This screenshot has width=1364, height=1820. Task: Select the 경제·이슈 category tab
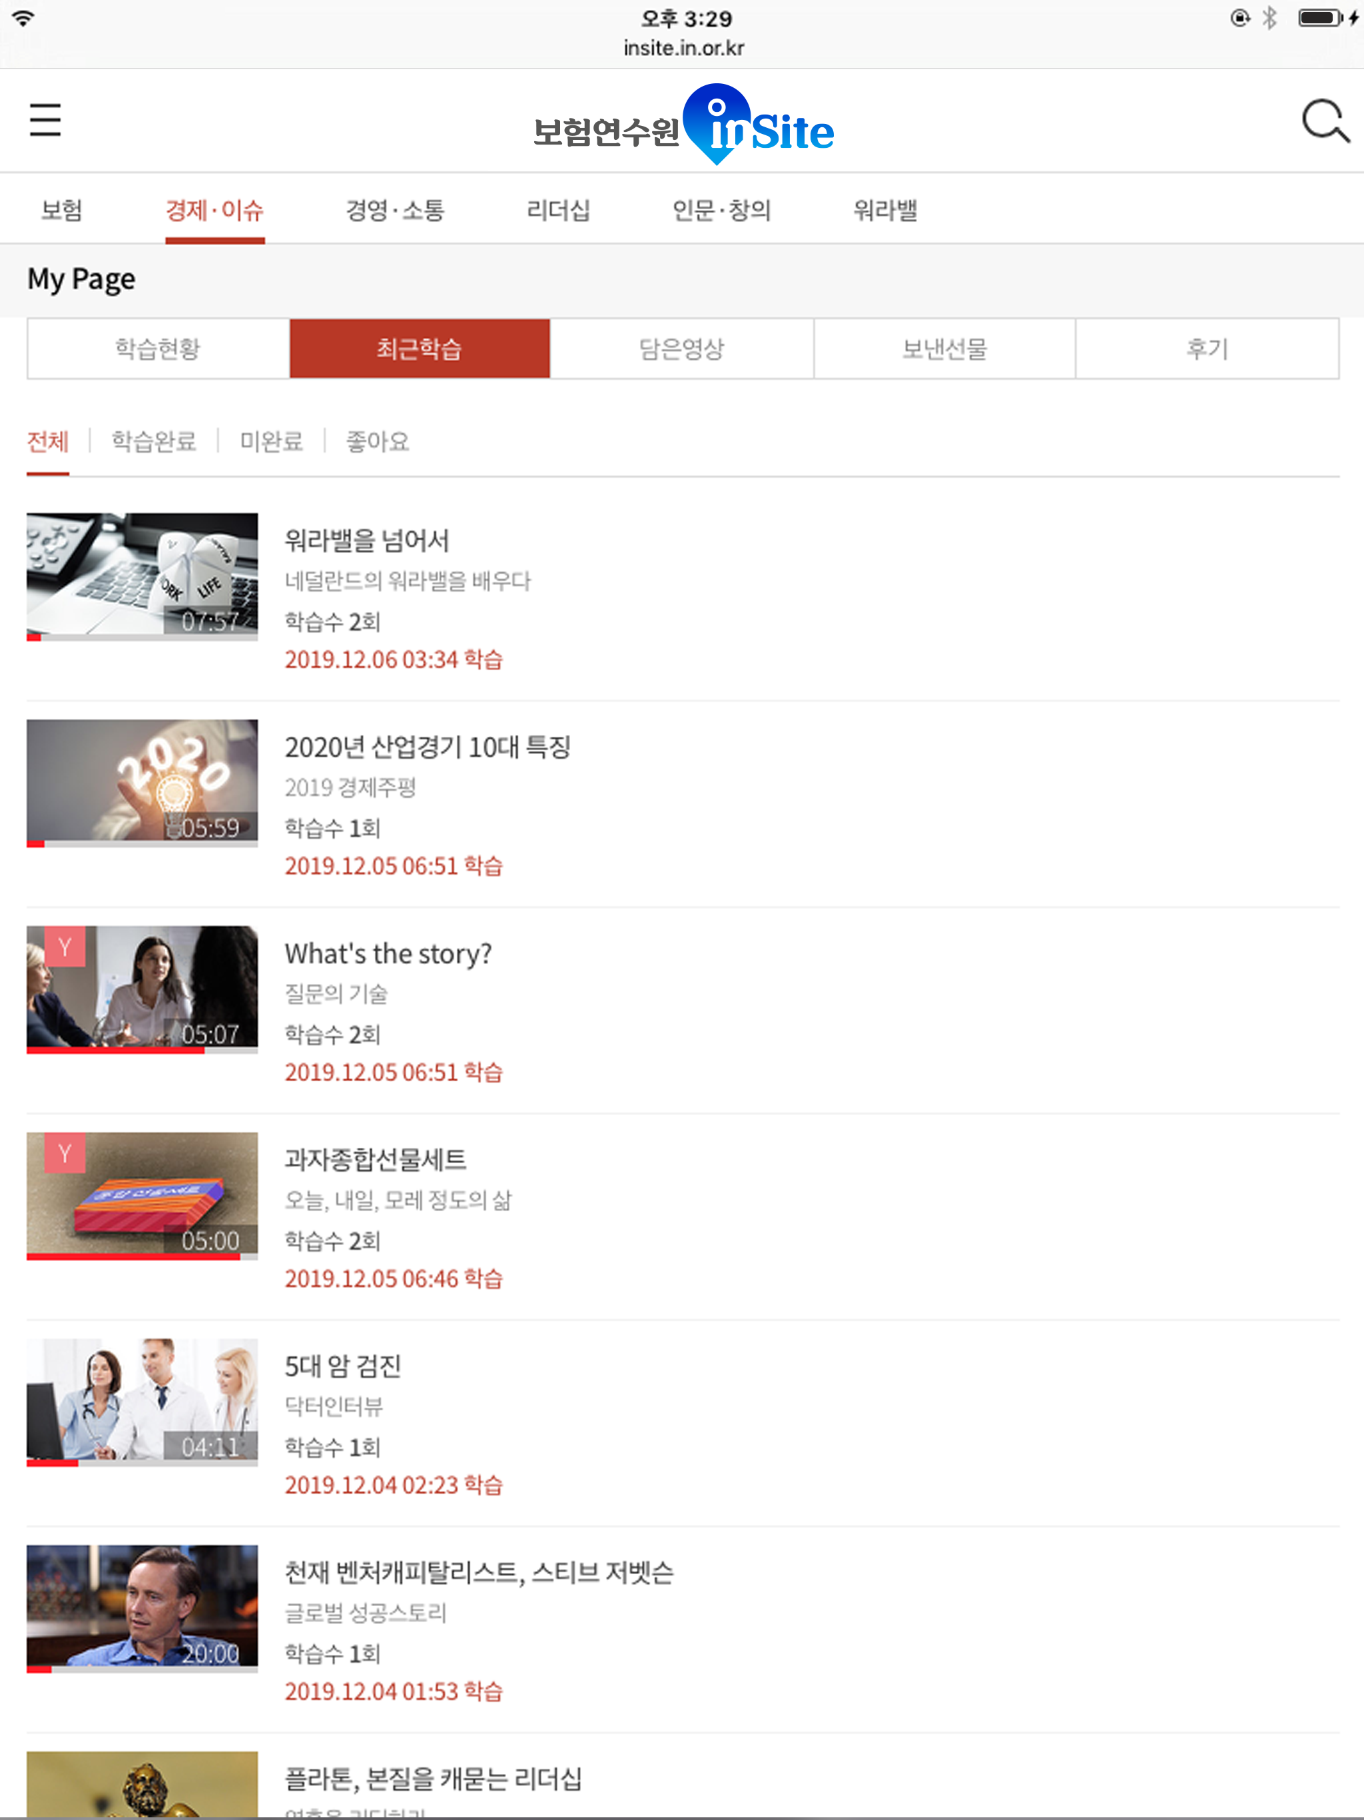[214, 211]
